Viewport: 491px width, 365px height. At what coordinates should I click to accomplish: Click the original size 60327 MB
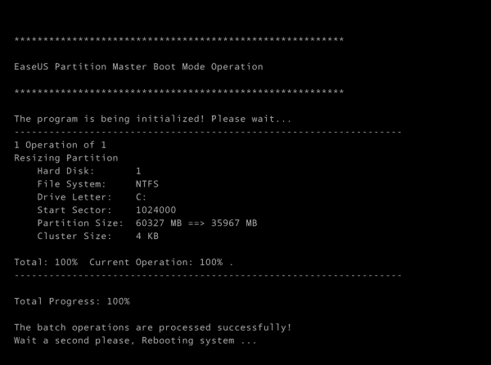159,223
